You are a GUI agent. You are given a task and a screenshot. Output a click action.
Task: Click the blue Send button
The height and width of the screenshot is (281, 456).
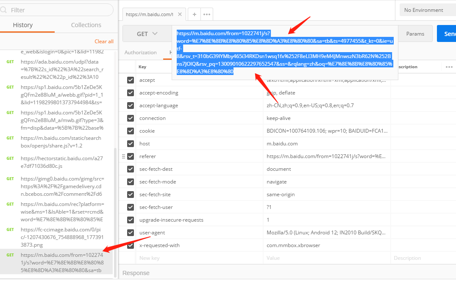[447, 34]
